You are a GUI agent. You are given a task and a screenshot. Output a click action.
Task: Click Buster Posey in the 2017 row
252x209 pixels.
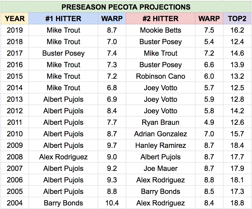[x=63, y=53]
